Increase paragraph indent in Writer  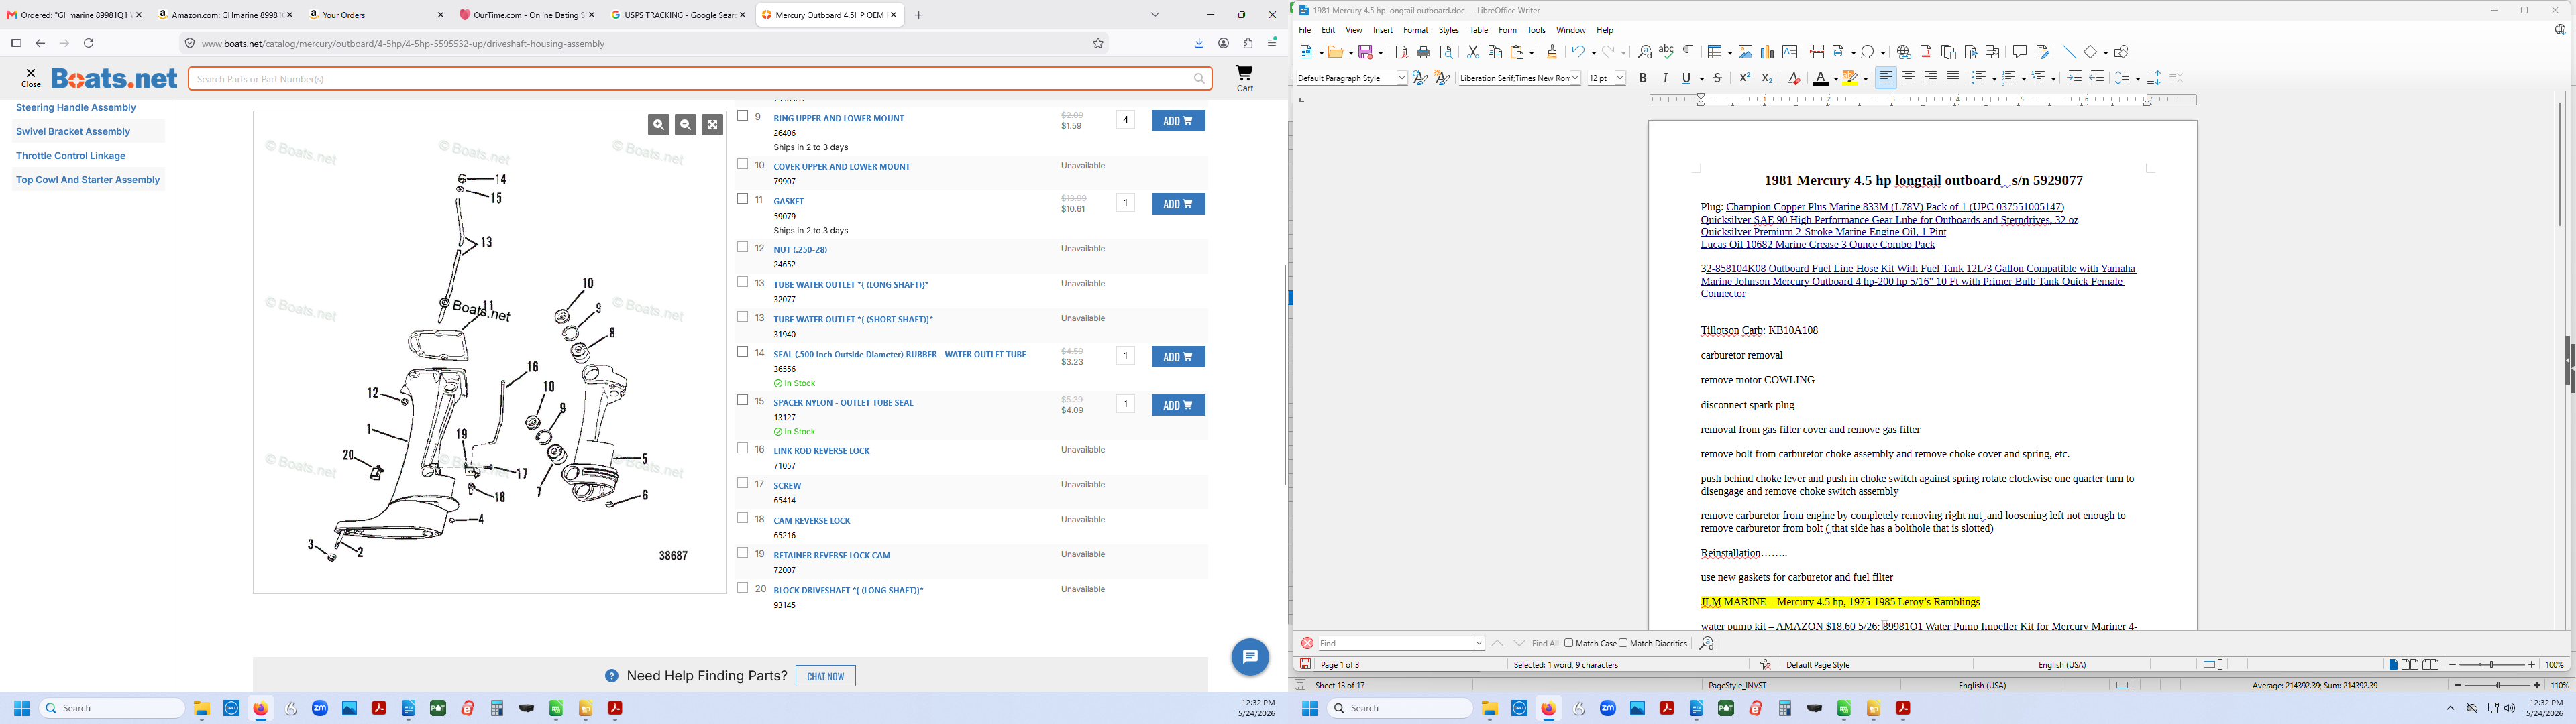2074,78
